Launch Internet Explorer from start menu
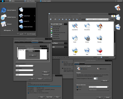The height and width of the screenshot is (99, 123). click(x=8, y=10)
